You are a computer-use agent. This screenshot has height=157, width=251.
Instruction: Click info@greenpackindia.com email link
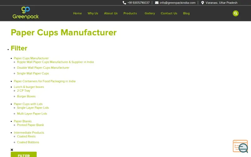[x=178, y=3]
